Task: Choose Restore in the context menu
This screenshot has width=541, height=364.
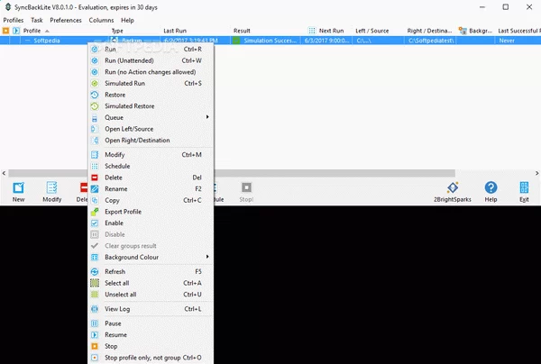Action: (x=115, y=95)
